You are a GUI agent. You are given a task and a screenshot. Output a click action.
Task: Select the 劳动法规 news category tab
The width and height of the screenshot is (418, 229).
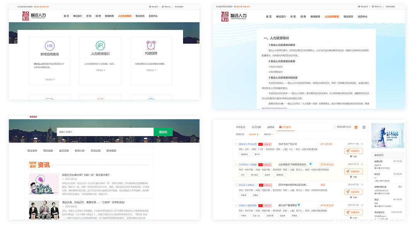[96, 151]
